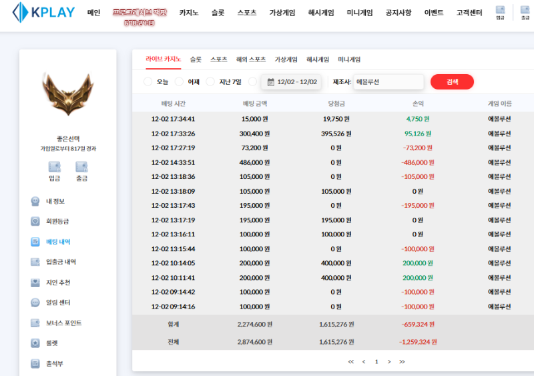
Task: Switch to 라이브 카지노 tab
Action: [163, 59]
